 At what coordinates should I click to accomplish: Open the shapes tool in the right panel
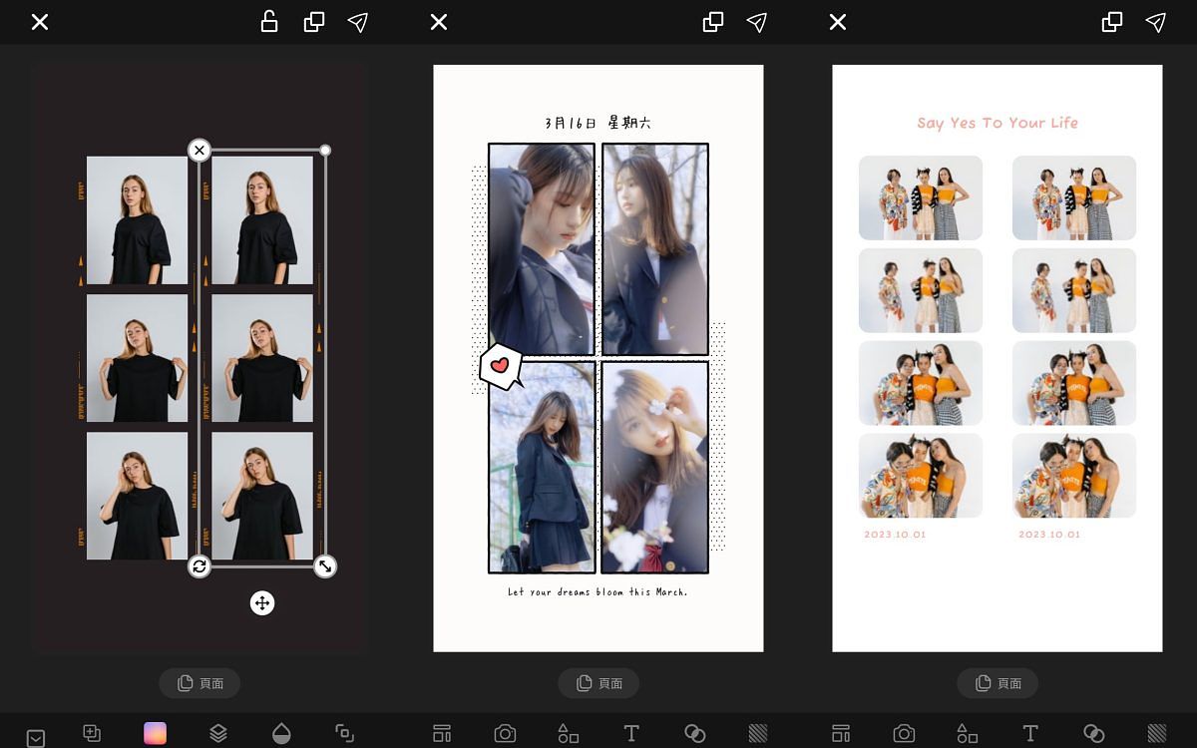point(967,734)
